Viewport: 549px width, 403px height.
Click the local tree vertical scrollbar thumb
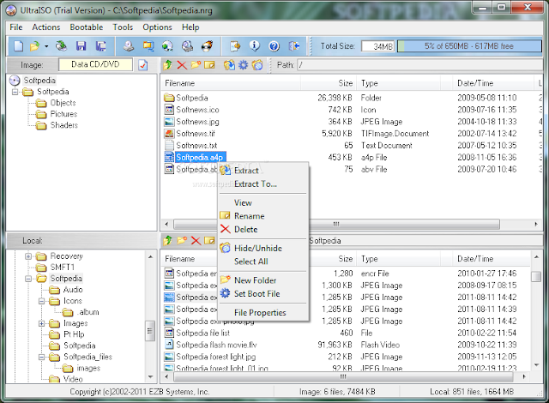tap(150, 330)
